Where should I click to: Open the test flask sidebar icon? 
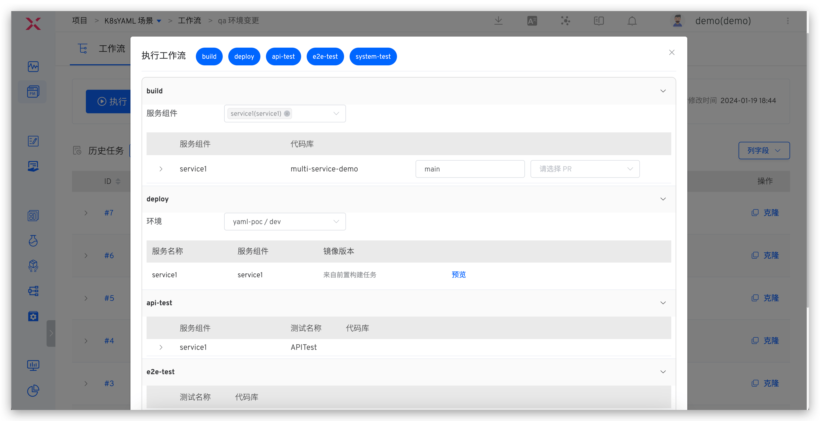pyautogui.click(x=33, y=241)
